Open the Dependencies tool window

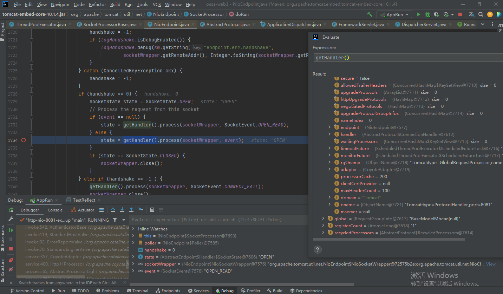(x=306, y=290)
